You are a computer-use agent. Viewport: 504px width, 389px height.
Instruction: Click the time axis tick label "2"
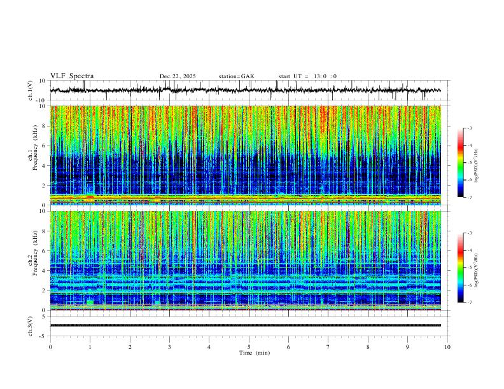click(x=130, y=347)
